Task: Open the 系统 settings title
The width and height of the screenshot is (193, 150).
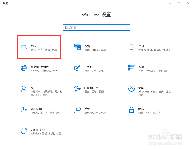Action: click(33, 46)
